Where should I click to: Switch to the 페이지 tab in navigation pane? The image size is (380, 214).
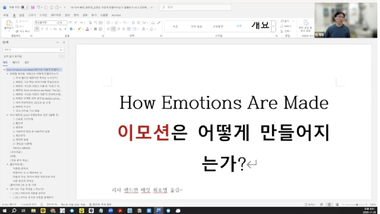click(16, 62)
